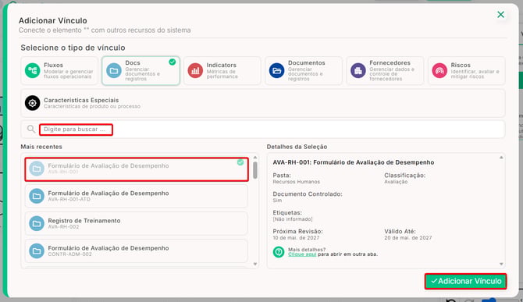Pick the Documentos folder icon
The height and width of the screenshot is (302, 523).
[x=276, y=71]
